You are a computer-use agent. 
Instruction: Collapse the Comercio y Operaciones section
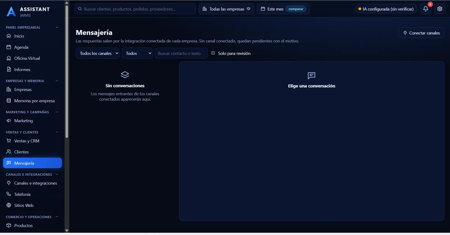pos(57,217)
